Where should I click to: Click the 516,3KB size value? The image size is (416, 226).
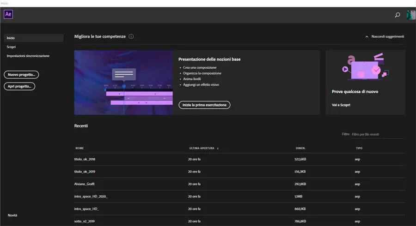[x=300, y=172]
